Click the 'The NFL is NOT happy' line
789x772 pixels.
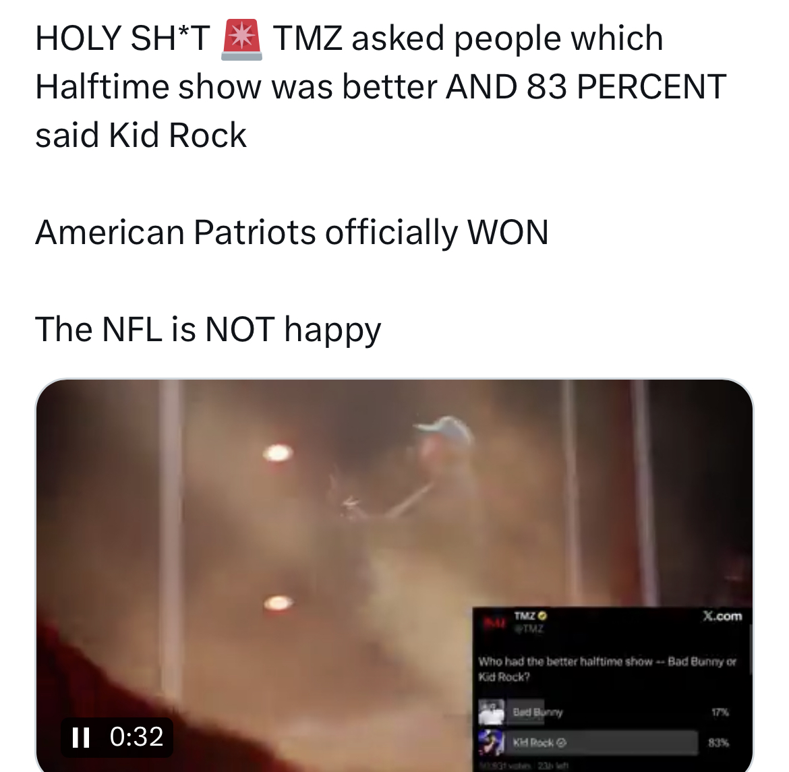coord(208,329)
